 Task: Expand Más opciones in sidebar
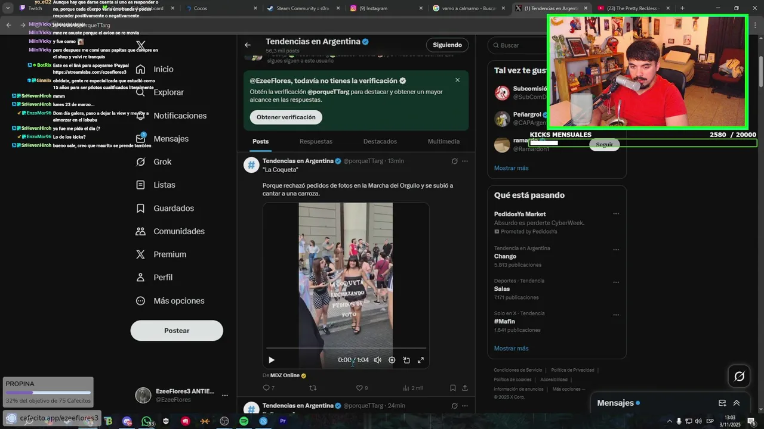[x=170, y=301]
